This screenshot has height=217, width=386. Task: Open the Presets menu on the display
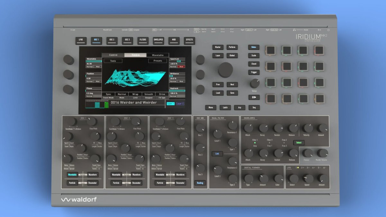158,61
